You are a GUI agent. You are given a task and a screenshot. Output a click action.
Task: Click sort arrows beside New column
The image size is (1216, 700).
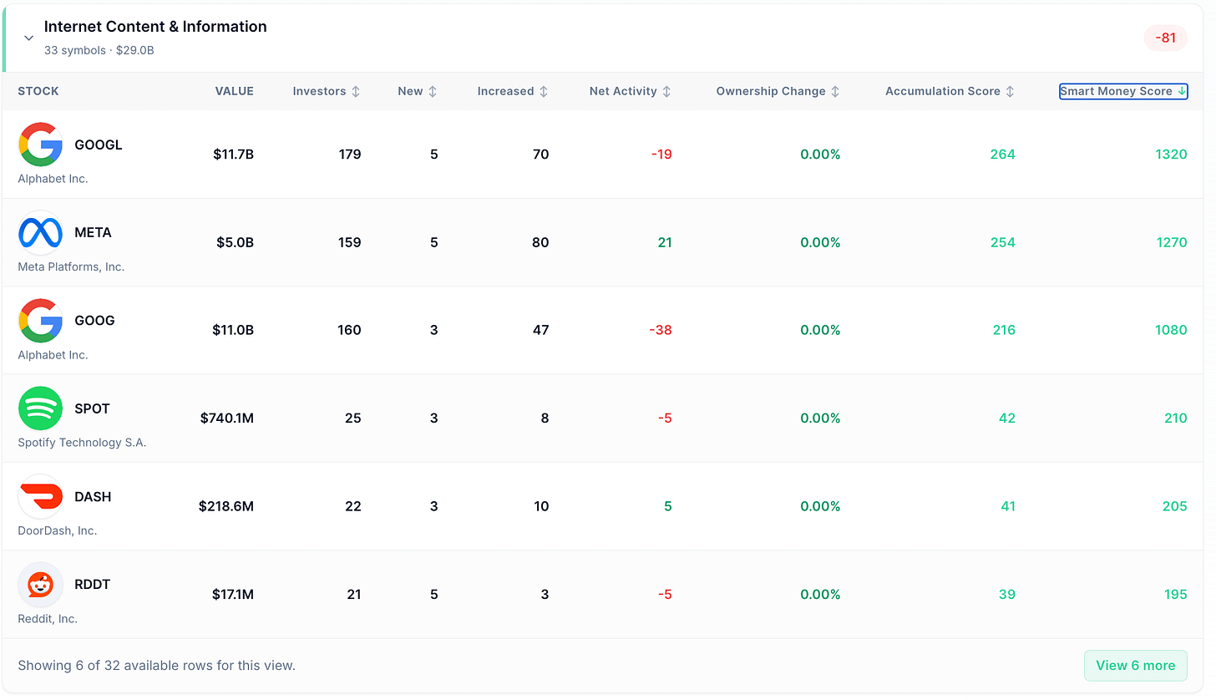coord(433,92)
